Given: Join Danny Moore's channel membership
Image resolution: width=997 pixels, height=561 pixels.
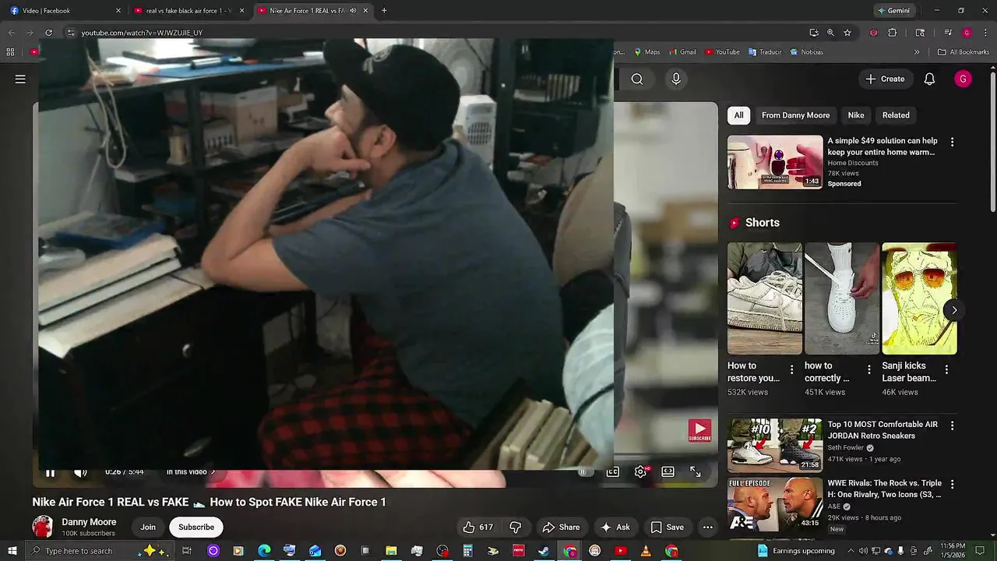Looking at the screenshot, I should click(148, 527).
